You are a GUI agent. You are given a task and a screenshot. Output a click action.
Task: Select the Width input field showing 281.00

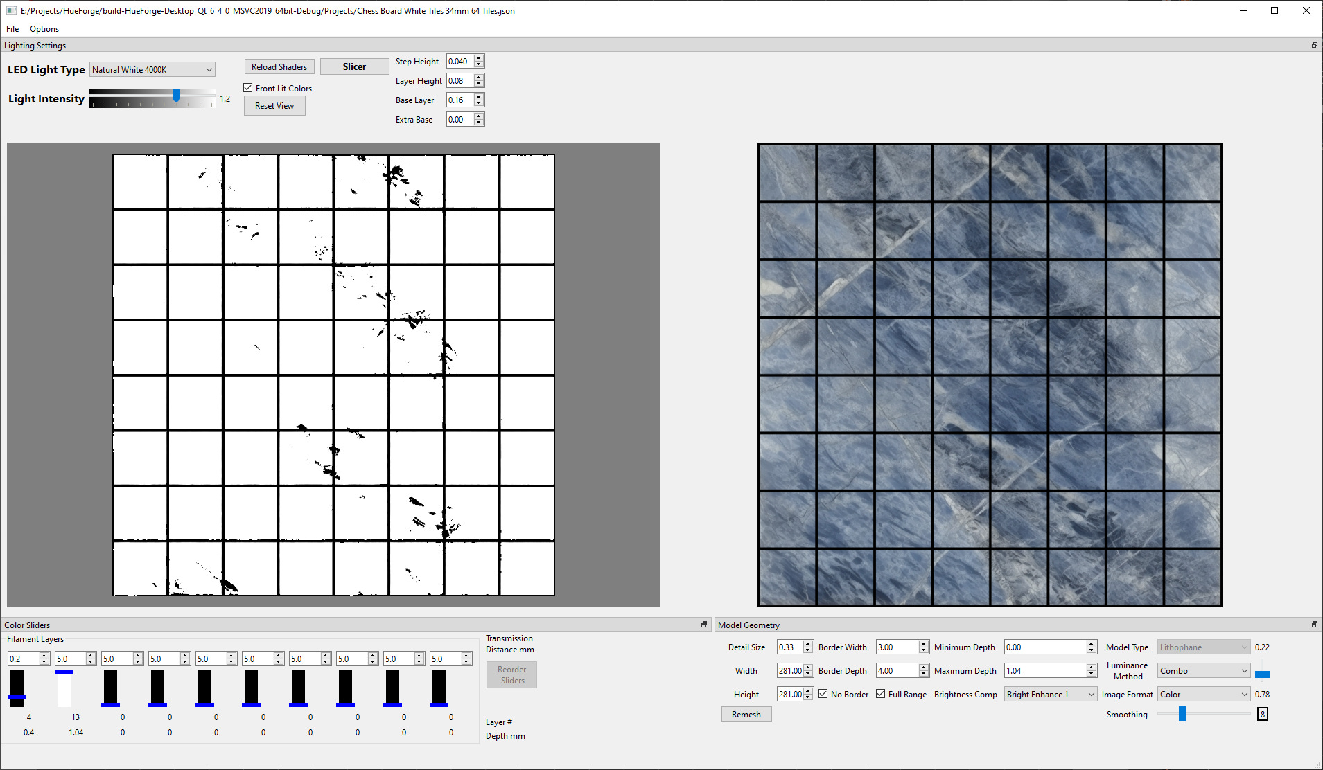(791, 670)
